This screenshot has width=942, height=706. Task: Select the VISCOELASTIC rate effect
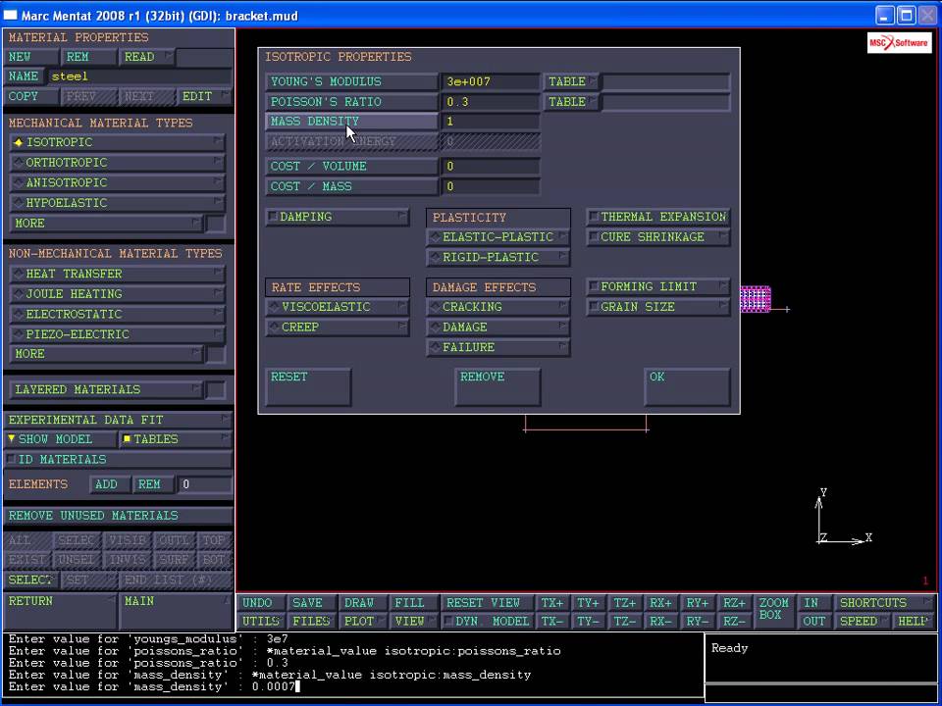click(x=337, y=307)
